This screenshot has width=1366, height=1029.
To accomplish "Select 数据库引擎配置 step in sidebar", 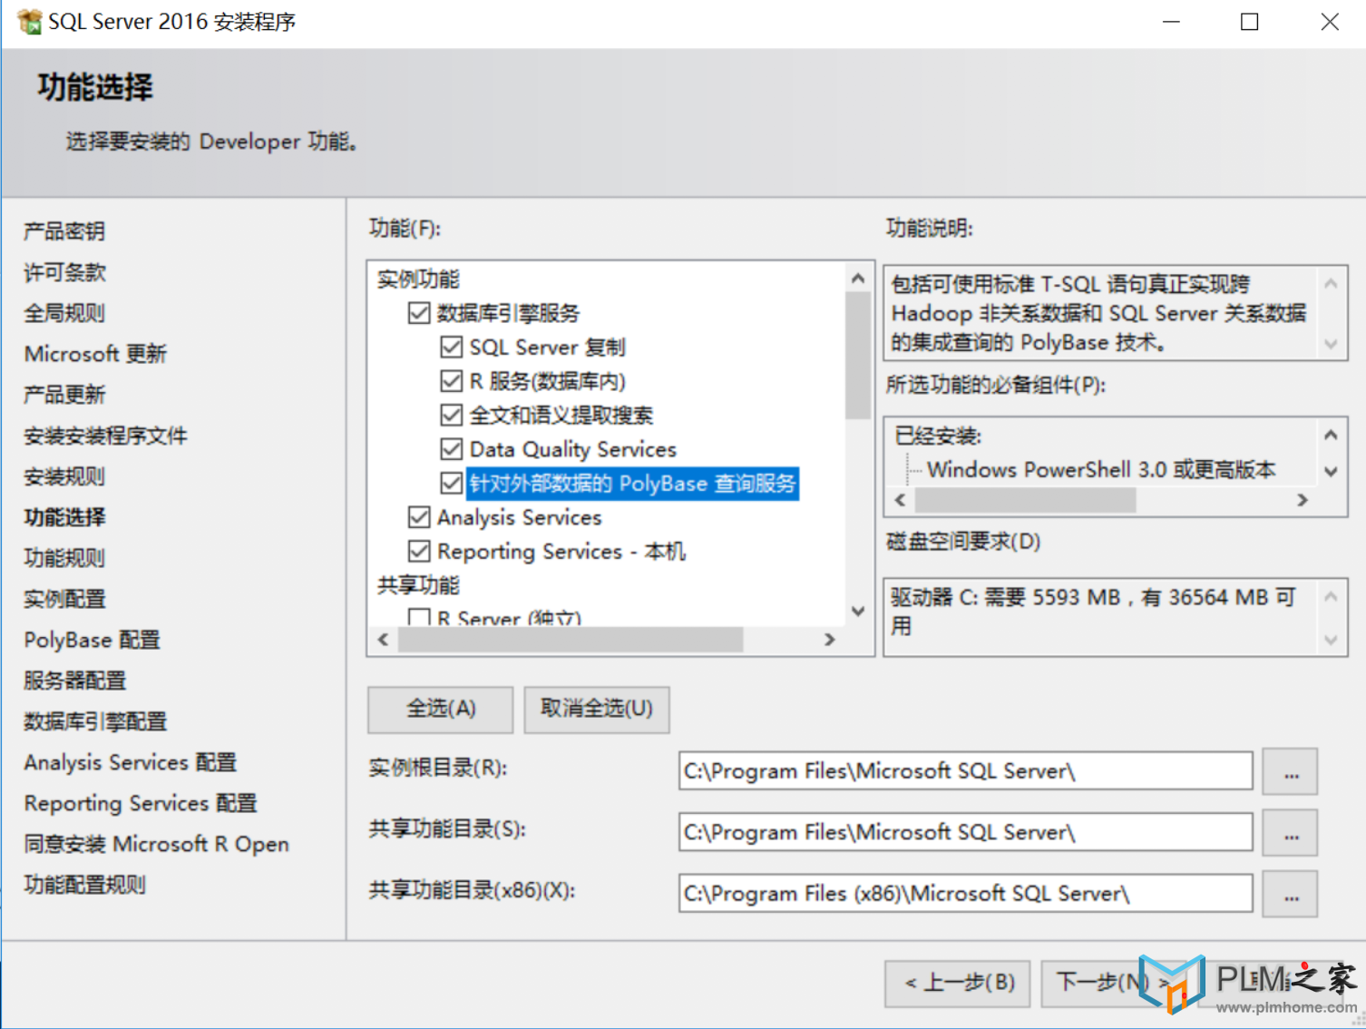I will [95, 721].
